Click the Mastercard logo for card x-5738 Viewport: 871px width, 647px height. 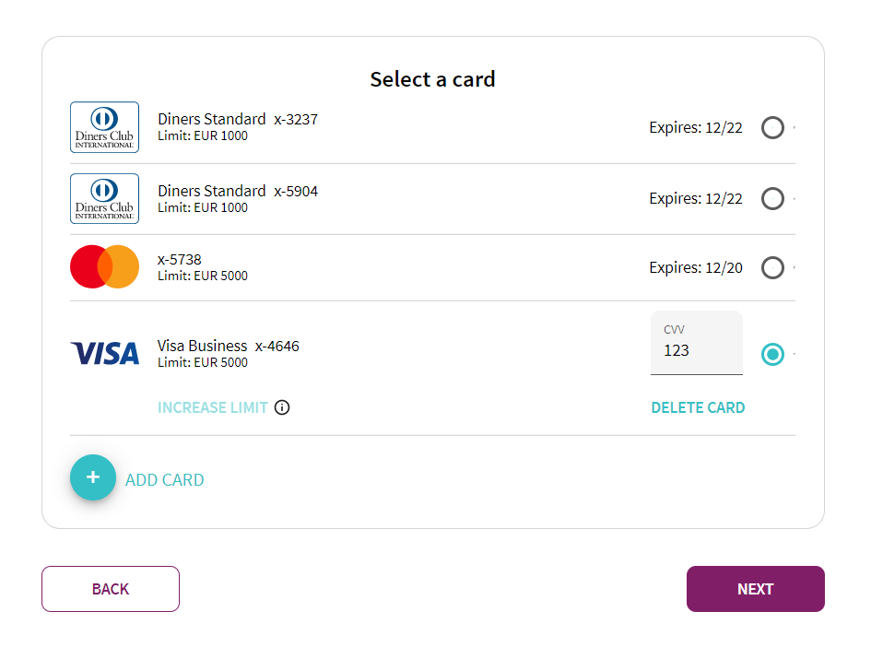(104, 265)
